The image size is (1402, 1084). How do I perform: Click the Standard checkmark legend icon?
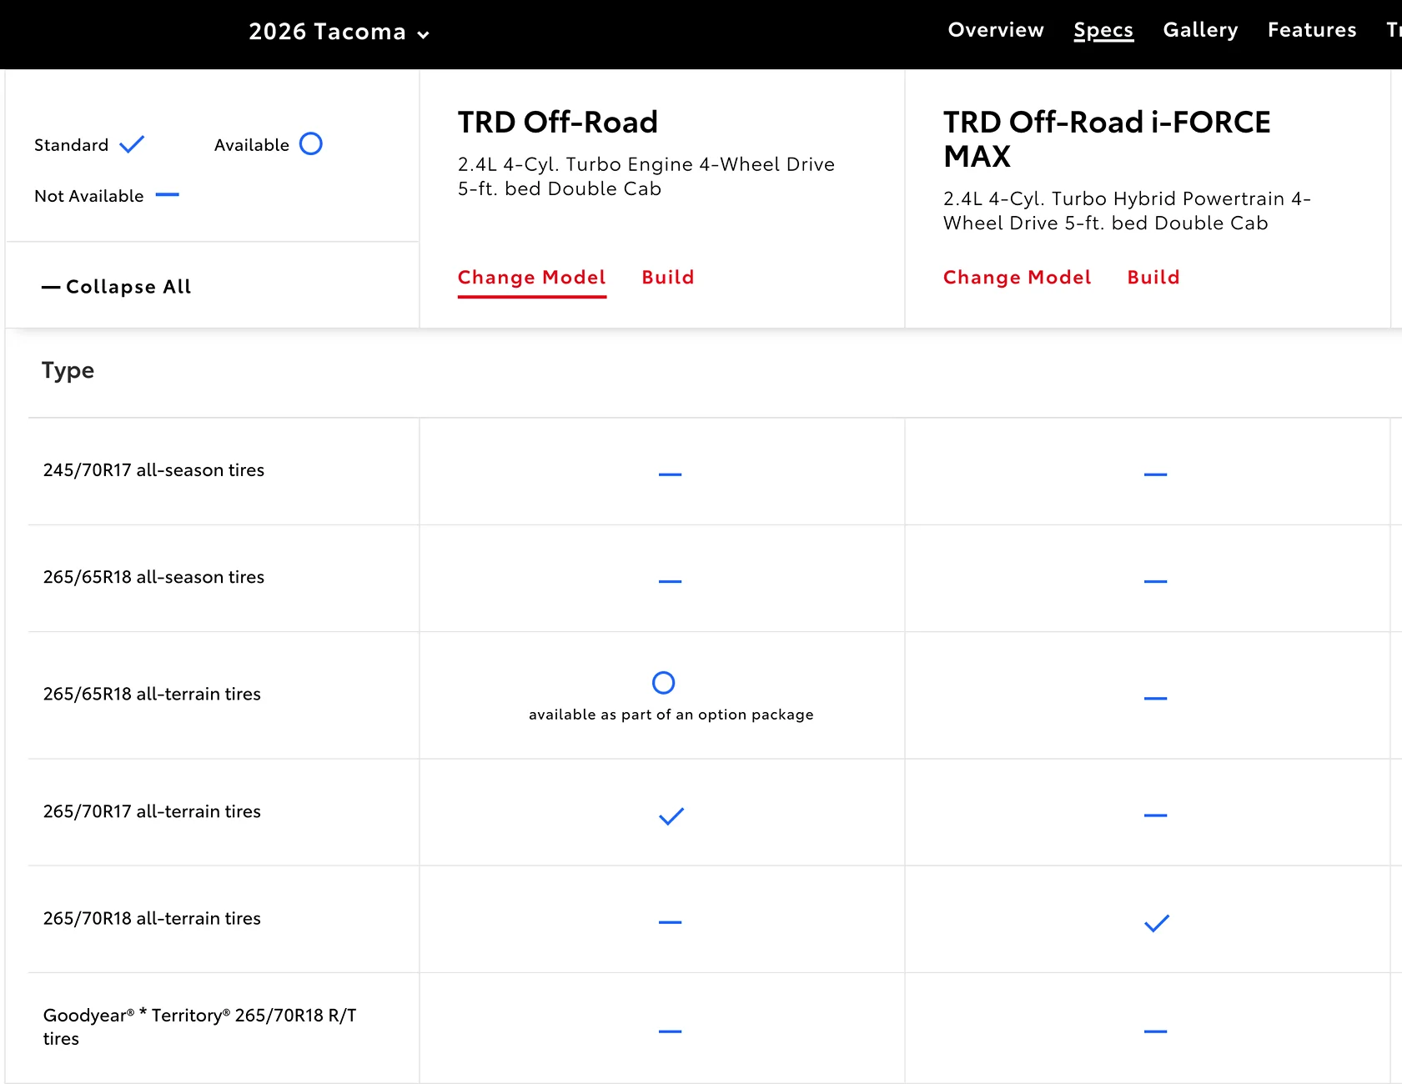pyautogui.click(x=132, y=144)
